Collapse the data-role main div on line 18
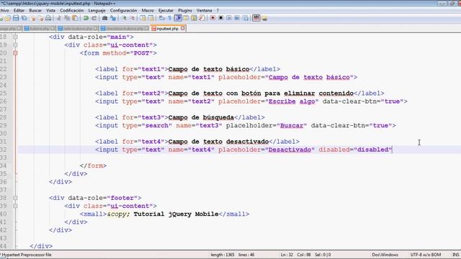461x259 pixels. point(15,37)
